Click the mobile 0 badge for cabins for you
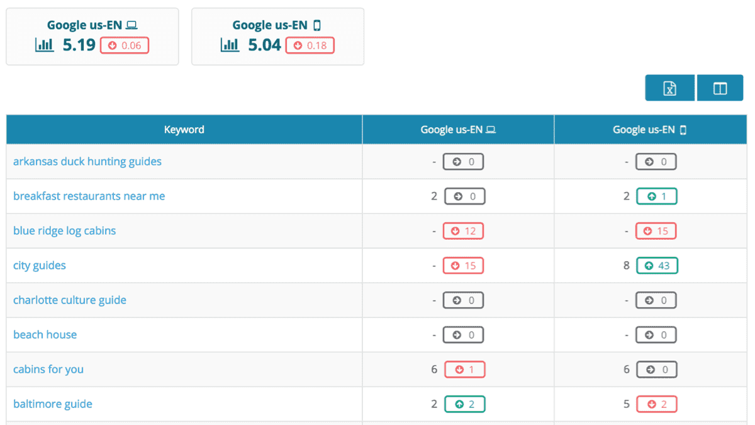 click(657, 370)
